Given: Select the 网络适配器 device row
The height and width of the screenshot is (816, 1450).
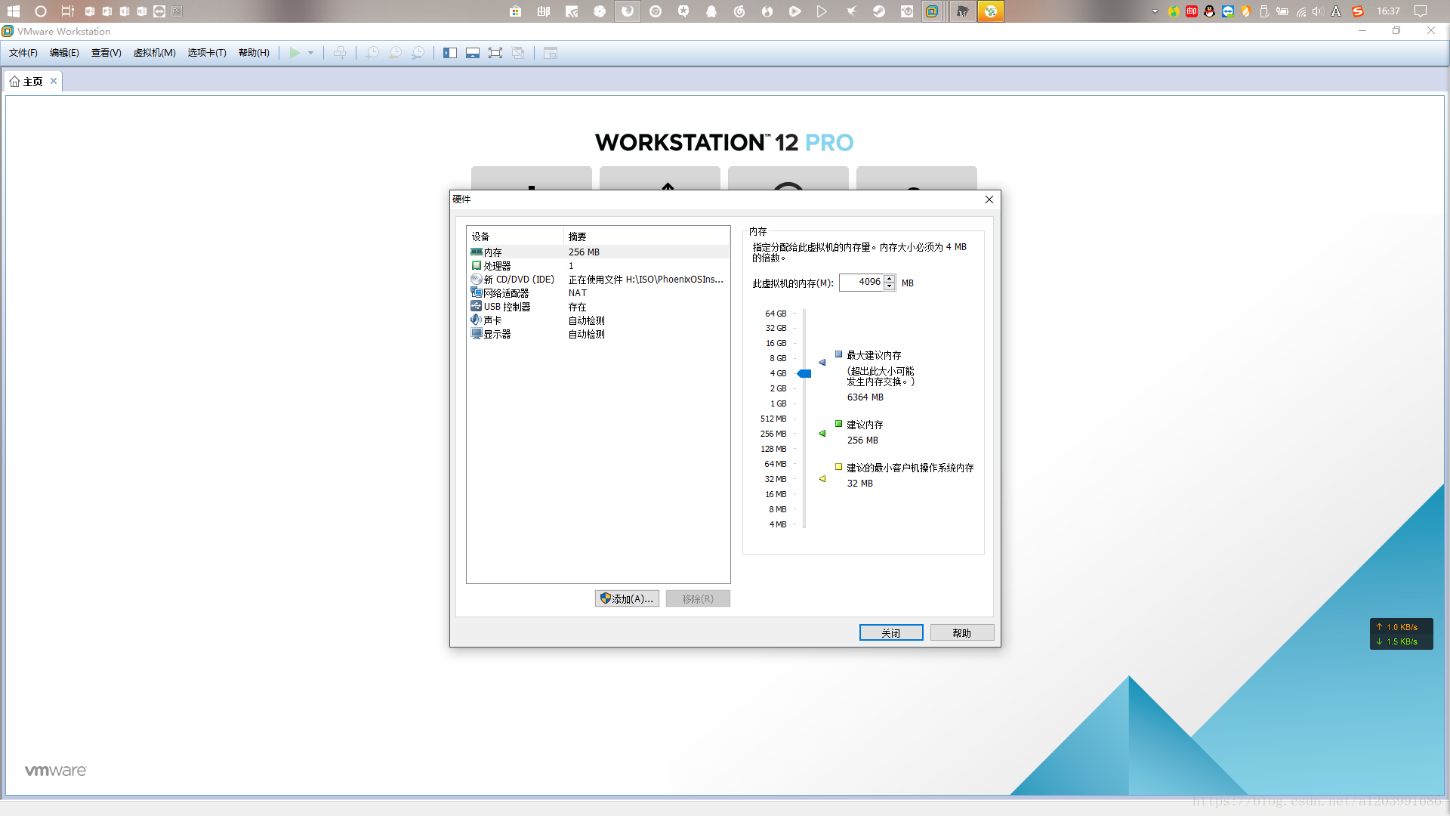Looking at the screenshot, I should pos(505,293).
